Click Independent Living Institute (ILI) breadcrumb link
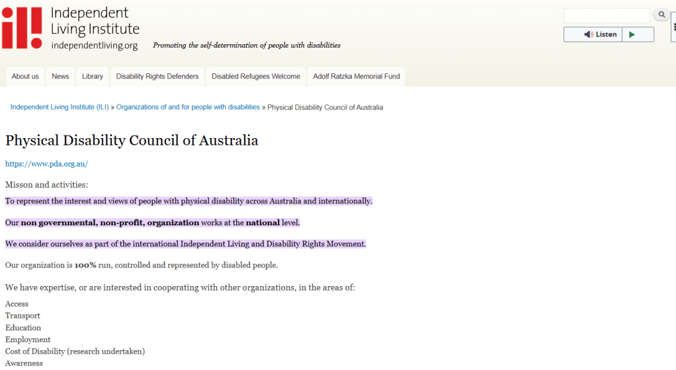 click(60, 107)
